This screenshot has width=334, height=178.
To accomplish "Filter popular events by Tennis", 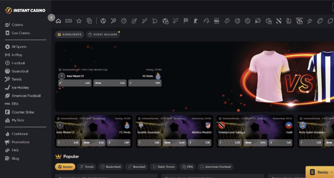I will pos(87,167).
